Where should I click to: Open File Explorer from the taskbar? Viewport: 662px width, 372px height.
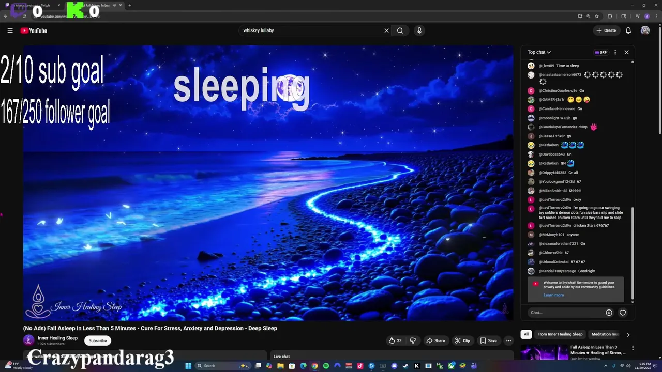(x=280, y=366)
